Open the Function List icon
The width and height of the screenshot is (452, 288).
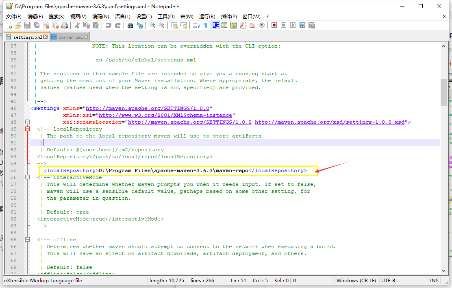(243, 25)
